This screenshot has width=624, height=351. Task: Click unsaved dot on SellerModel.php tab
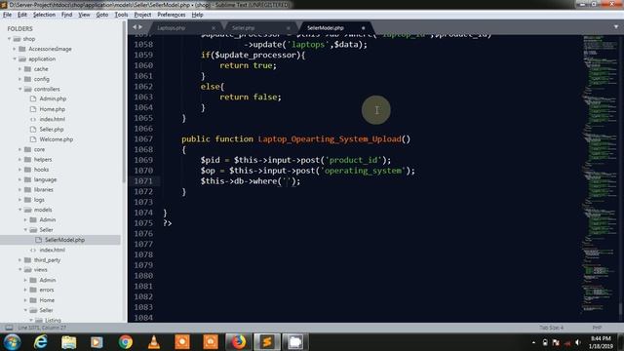[x=363, y=28]
